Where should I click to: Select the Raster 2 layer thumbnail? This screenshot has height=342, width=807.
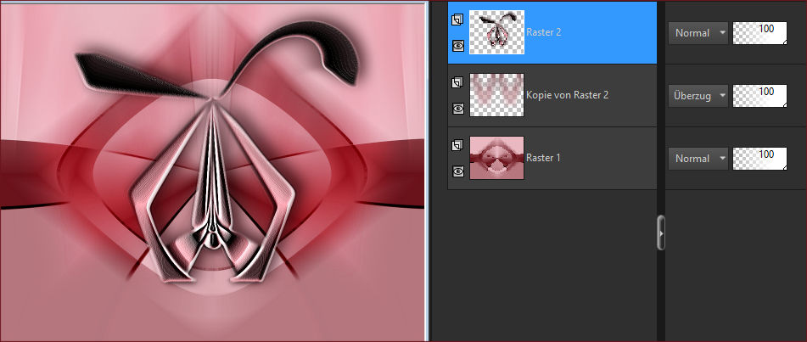pos(496,32)
